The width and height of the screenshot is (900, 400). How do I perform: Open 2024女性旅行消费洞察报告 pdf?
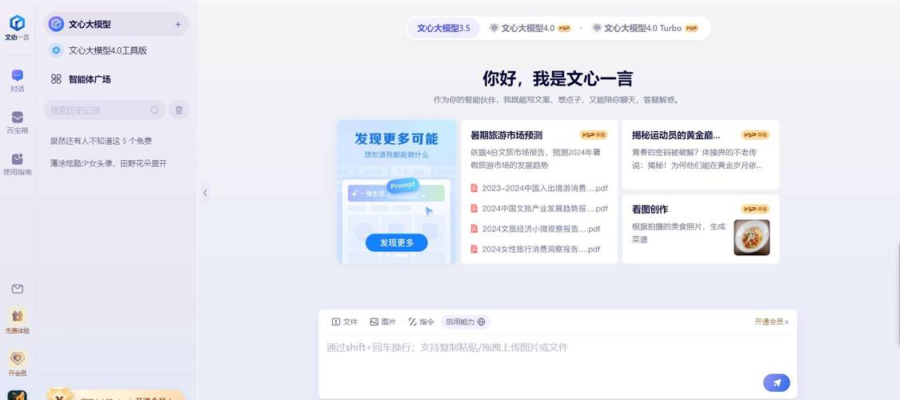535,249
